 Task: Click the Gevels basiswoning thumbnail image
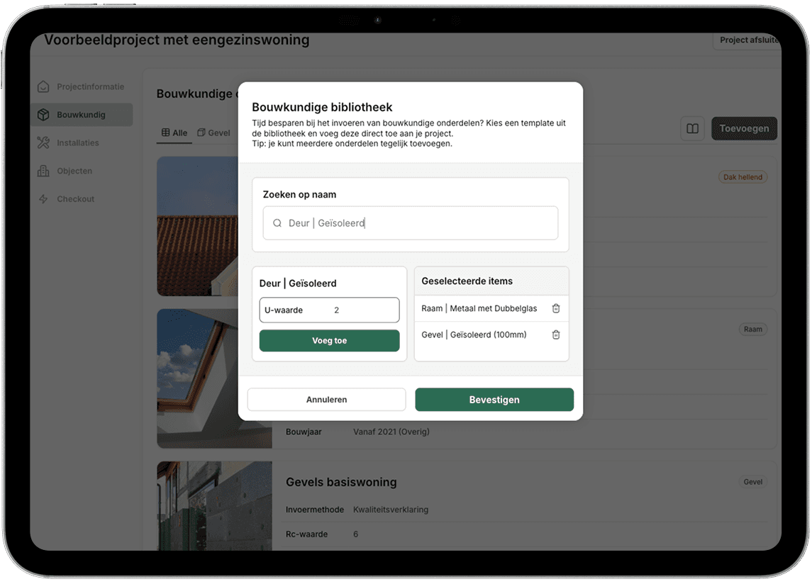[x=214, y=506]
